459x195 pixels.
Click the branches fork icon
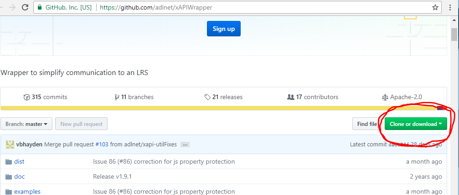(117, 97)
